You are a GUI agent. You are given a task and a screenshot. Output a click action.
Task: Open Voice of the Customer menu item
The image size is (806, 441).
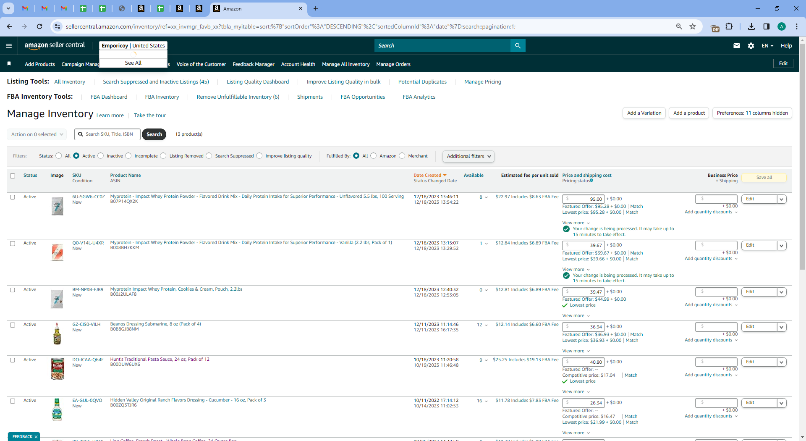[201, 64]
